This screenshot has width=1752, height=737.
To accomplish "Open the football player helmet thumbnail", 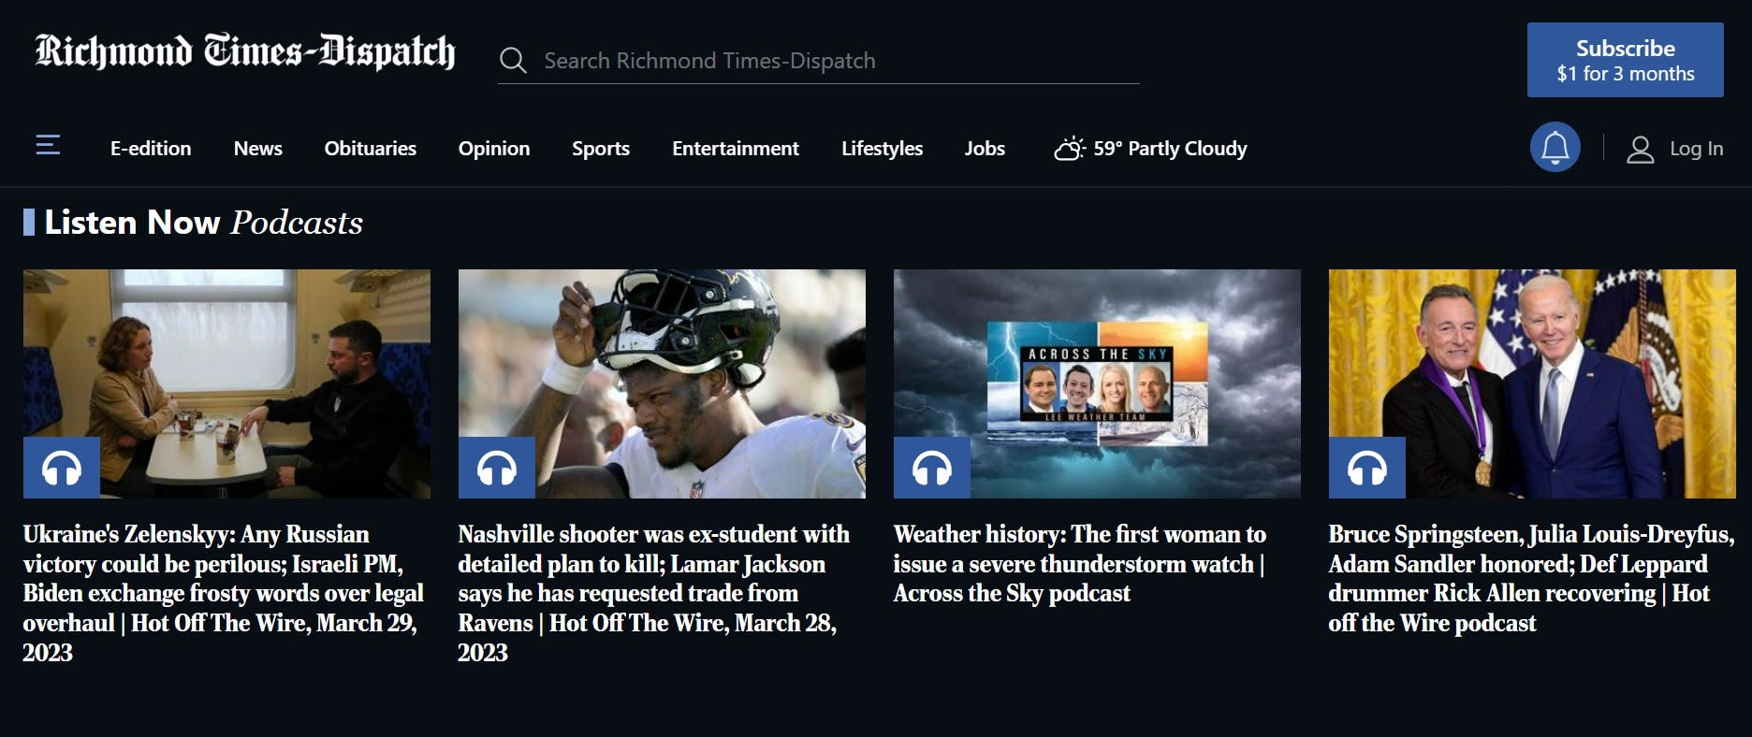I will tap(662, 383).
